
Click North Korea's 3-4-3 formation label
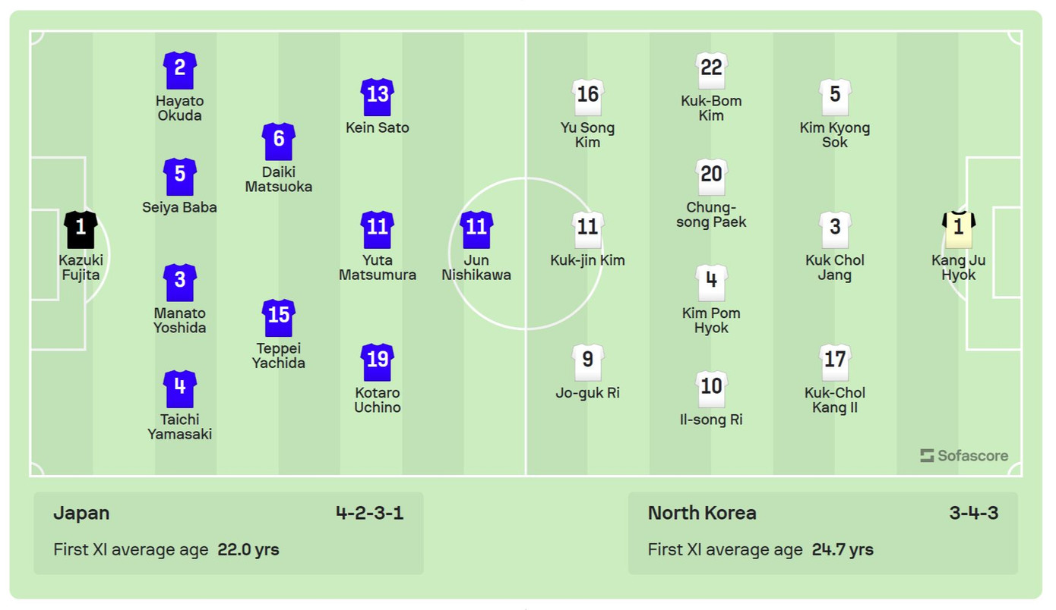click(974, 513)
